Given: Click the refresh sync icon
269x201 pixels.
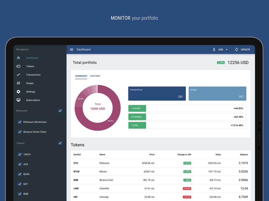Looking at the screenshot, I should pos(236,50).
